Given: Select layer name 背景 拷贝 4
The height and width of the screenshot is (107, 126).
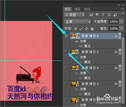Looking at the screenshot, I should (x=90, y=68).
